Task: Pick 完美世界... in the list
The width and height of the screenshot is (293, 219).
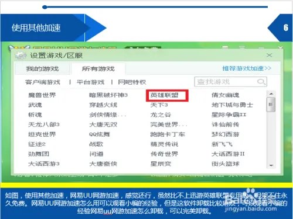Action: [169, 124]
